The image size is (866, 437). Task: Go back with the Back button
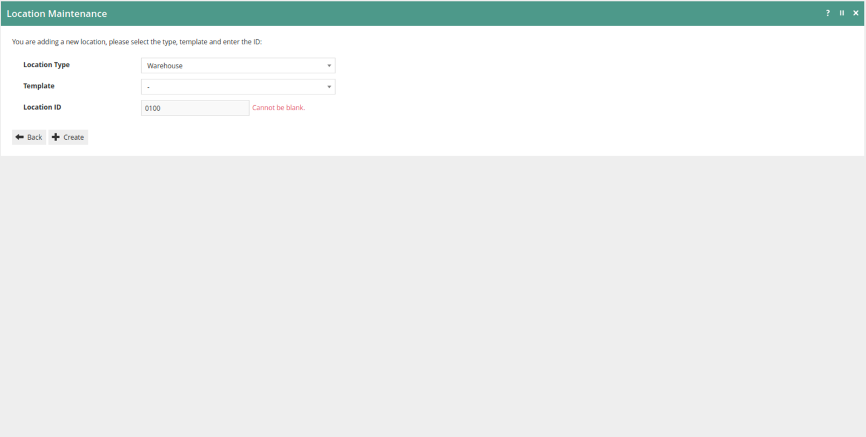pyautogui.click(x=29, y=137)
